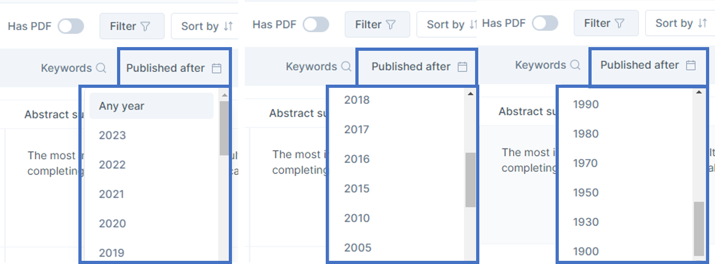Expand the Sort by dropdown in the leftmost panel
This screenshot has width=715, height=264.
pos(205,26)
